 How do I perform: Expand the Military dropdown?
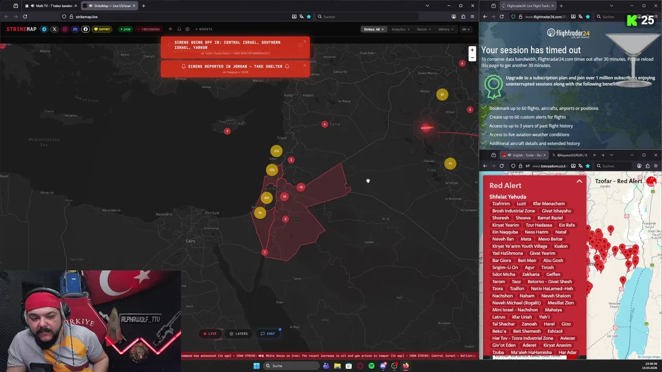(446, 29)
